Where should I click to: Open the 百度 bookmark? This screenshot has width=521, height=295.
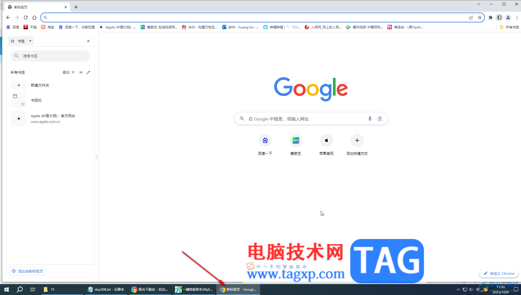(x=13, y=27)
